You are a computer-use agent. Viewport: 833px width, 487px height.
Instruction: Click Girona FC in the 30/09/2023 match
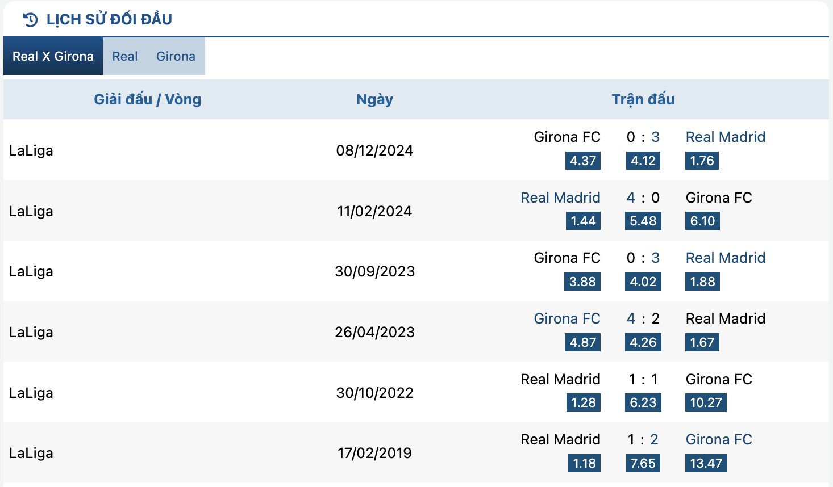point(567,258)
